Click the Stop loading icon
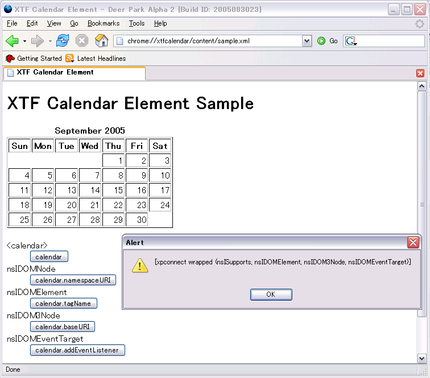430x378 pixels. (x=82, y=41)
